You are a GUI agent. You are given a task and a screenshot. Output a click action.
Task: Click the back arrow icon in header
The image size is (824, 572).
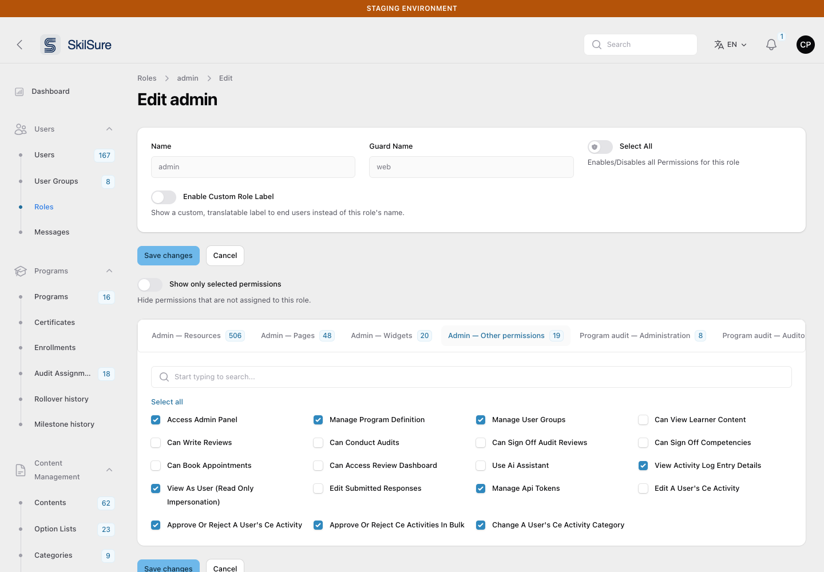pyautogui.click(x=19, y=45)
